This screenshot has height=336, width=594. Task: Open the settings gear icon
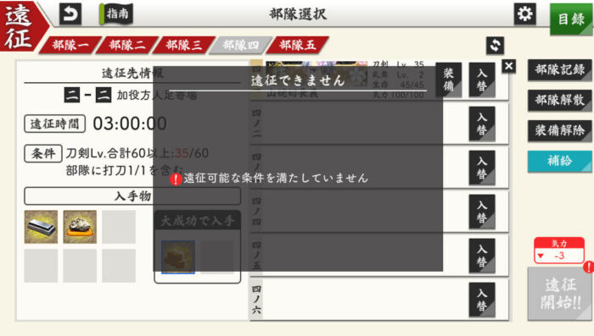(524, 14)
